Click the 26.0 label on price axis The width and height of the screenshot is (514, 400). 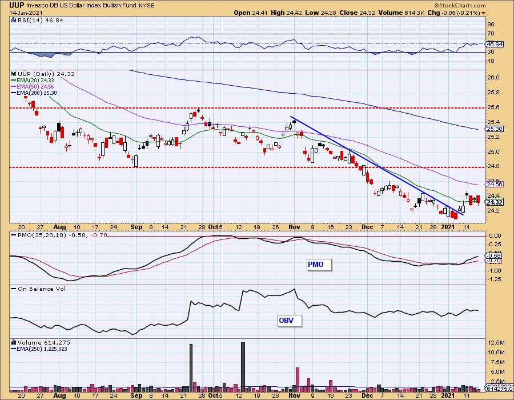(x=493, y=78)
